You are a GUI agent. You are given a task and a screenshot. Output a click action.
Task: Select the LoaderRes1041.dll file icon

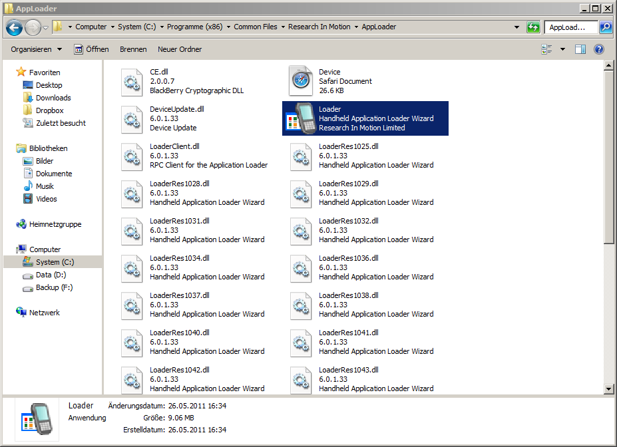point(301,343)
